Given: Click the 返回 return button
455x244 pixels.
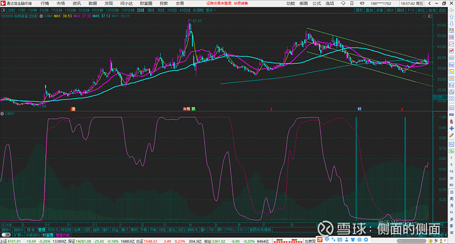Looking at the screenshot, I should pyautogui.click(x=442, y=10).
